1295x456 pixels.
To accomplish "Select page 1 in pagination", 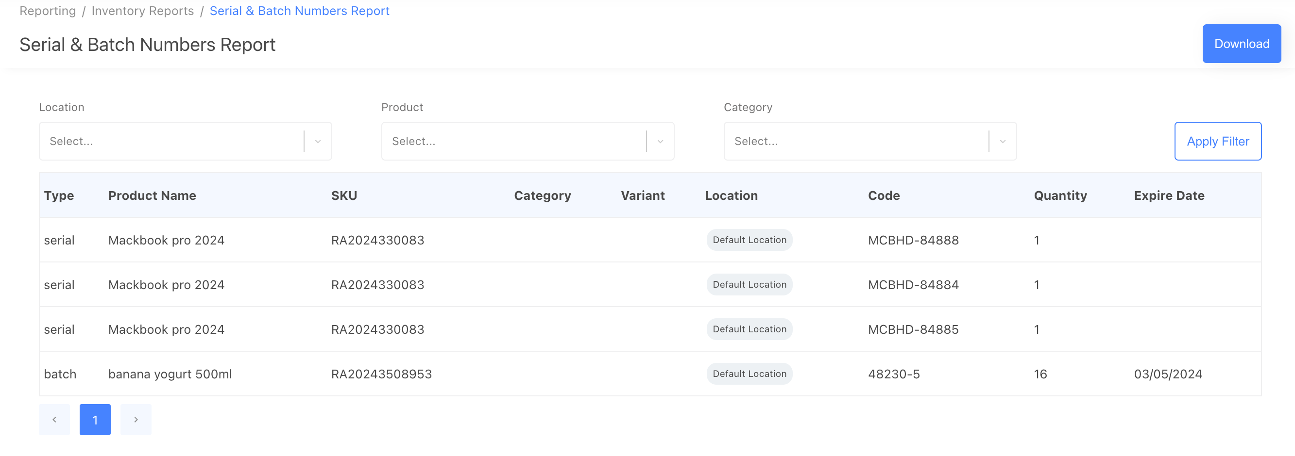I will 95,419.
